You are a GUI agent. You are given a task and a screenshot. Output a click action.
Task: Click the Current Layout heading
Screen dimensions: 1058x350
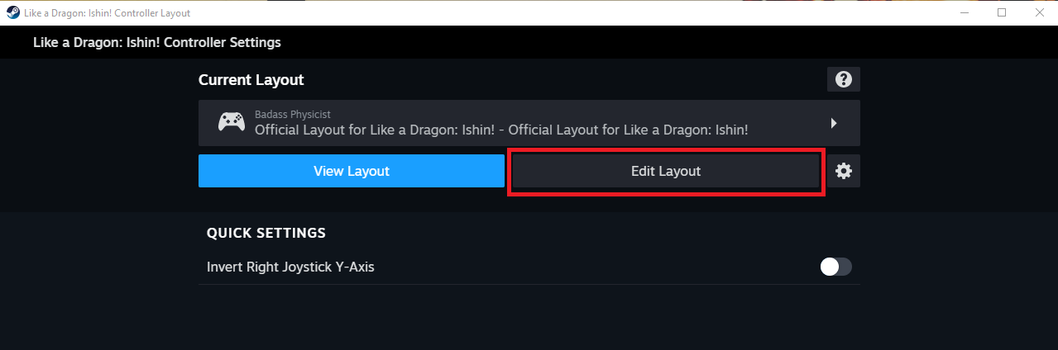[x=251, y=80]
